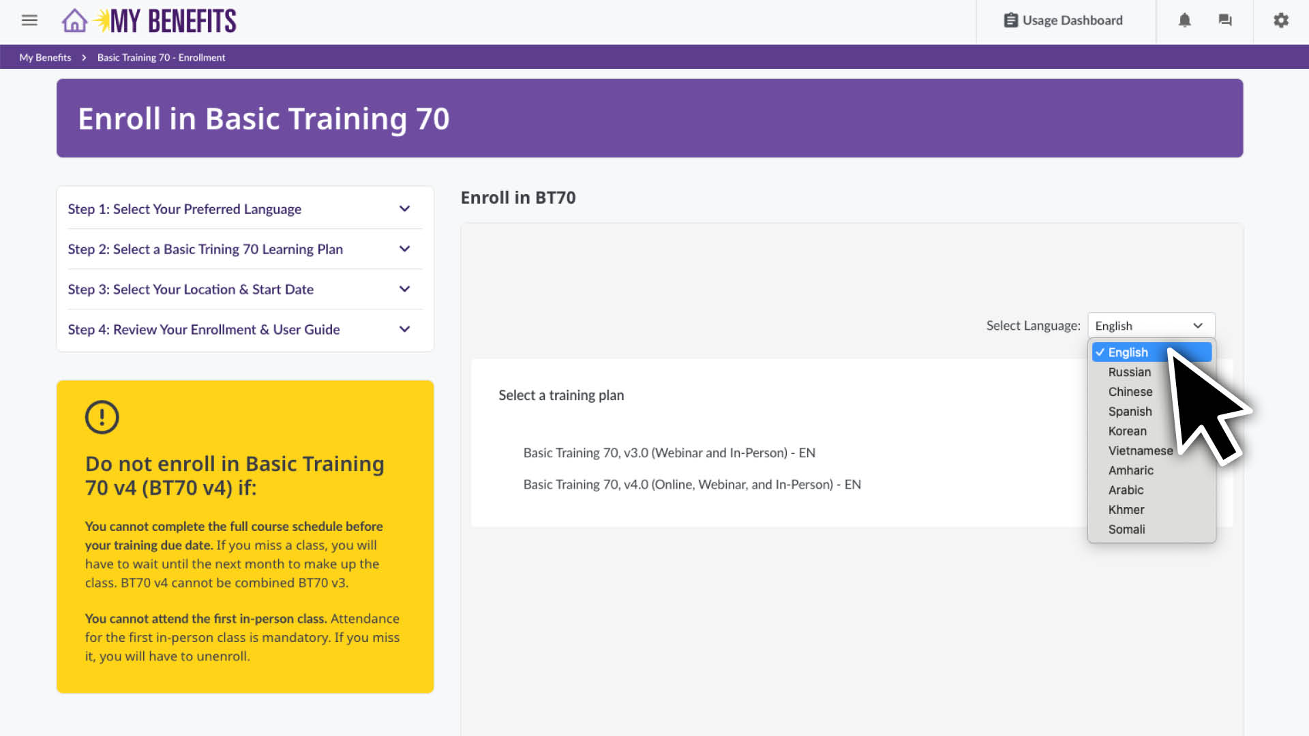This screenshot has height=736, width=1309.
Task: View notifications via the bell icon
Action: click(x=1185, y=20)
